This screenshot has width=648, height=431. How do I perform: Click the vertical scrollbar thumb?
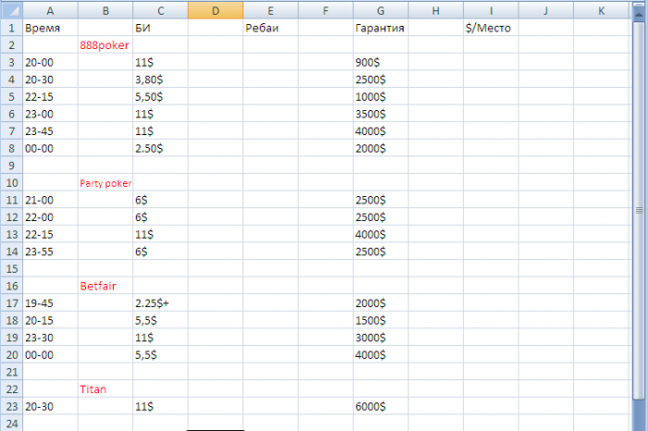coord(639,211)
